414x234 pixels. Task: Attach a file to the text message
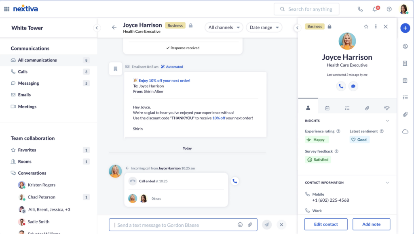click(250, 225)
